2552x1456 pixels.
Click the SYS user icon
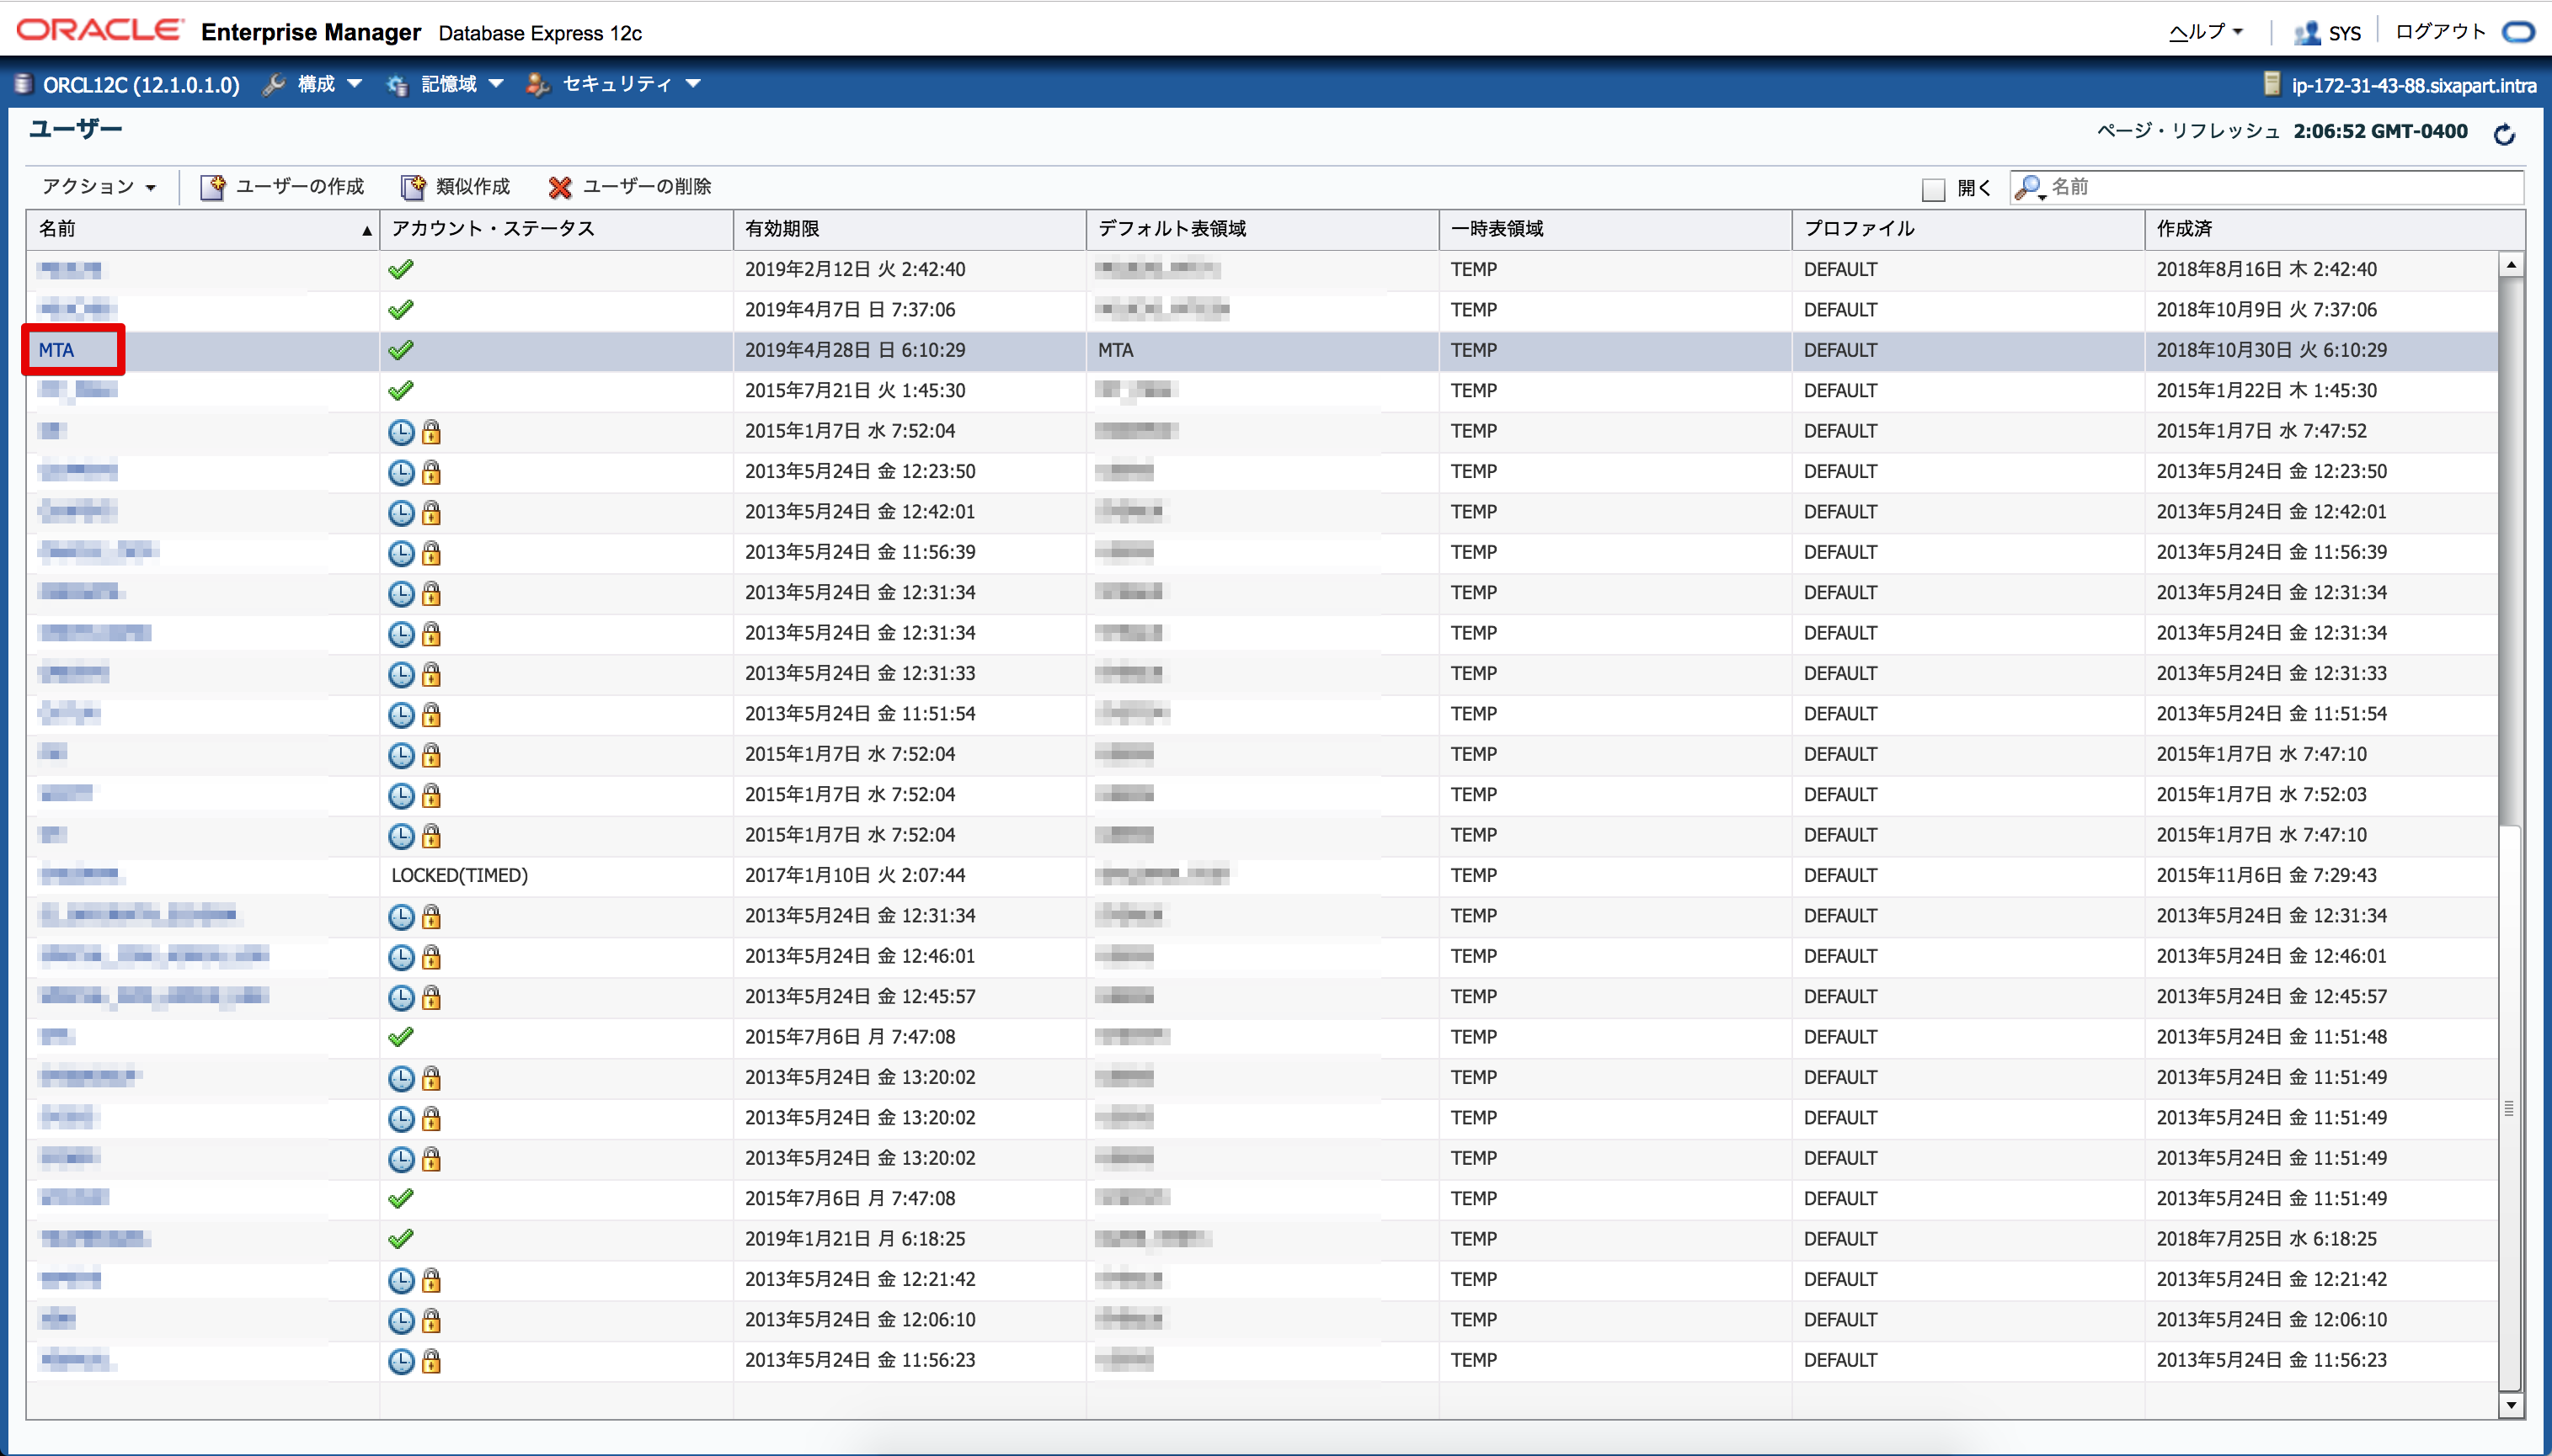click(x=2307, y=32)
